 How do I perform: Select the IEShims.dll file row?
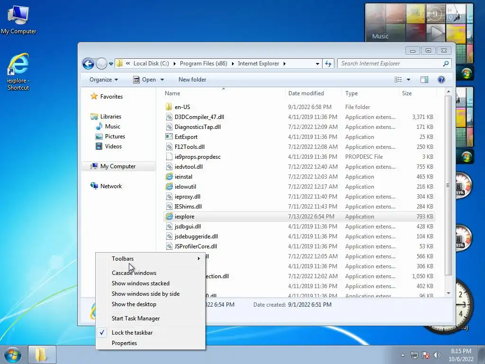[x=299, y=207]
